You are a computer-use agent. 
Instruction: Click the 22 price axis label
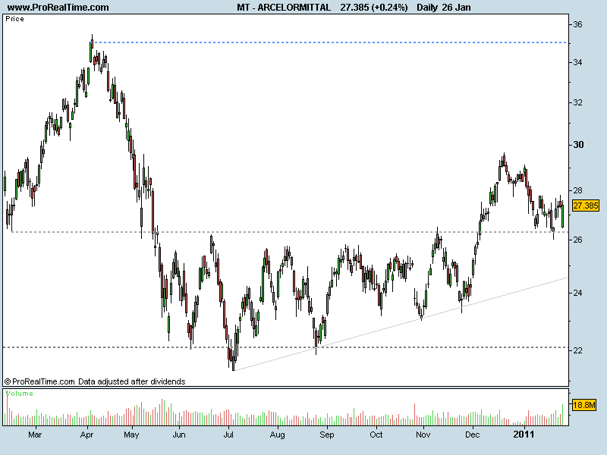[x=577, y=350]
